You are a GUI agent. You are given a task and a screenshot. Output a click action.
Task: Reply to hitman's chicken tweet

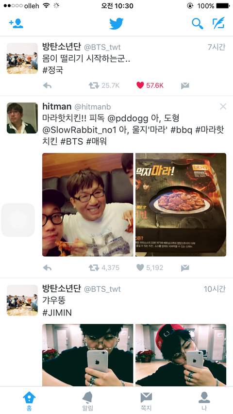(47, 268)
